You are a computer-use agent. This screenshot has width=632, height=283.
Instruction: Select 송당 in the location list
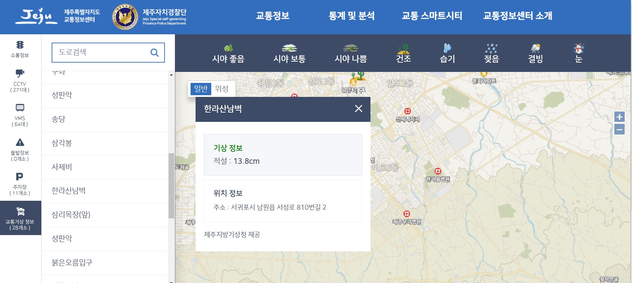click(105, 120)
